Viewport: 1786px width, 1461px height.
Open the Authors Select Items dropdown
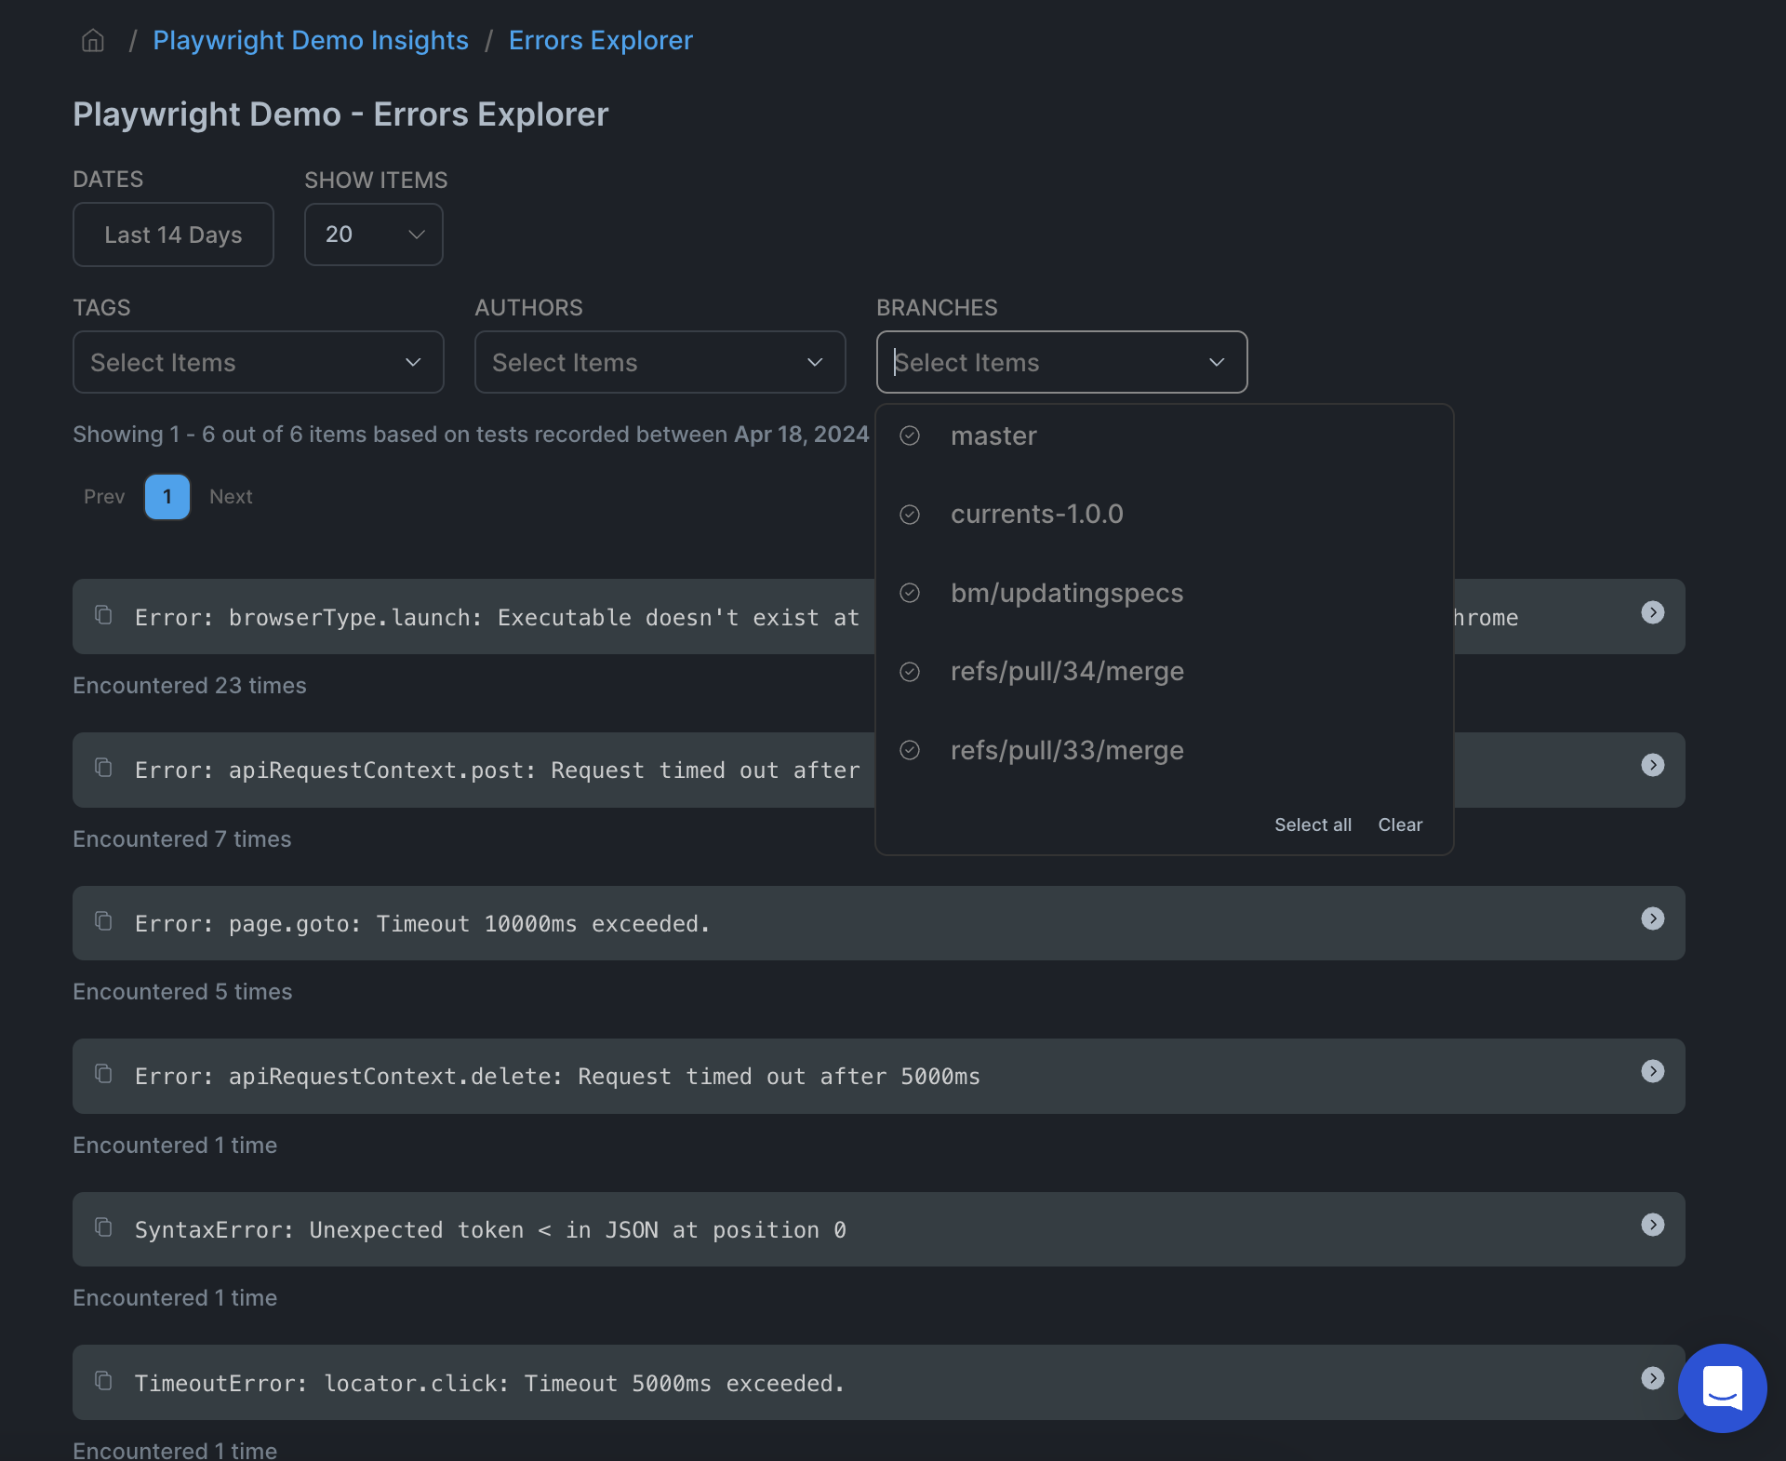point(660,363)
